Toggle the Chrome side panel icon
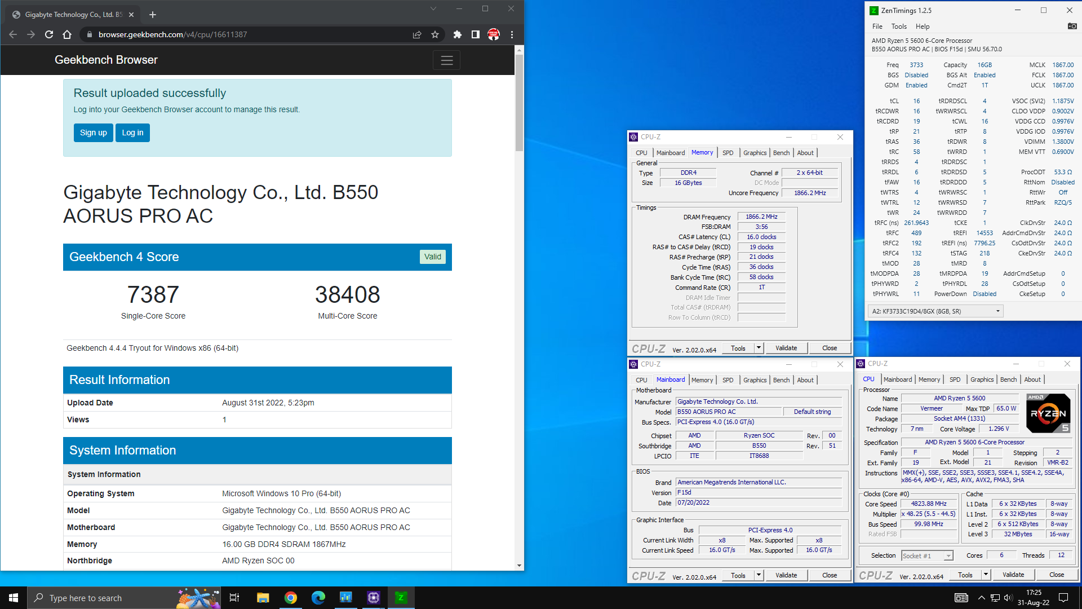 (476, 34)
